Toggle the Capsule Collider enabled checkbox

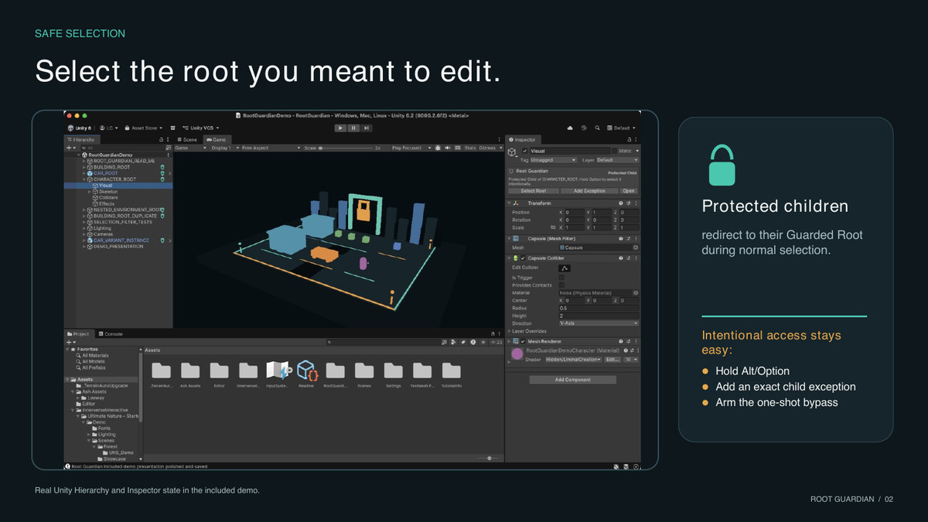(523, 258)
